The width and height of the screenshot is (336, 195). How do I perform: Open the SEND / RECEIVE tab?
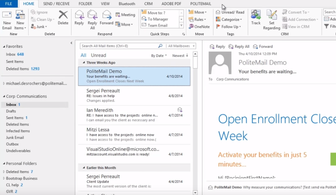coord(56,4)
